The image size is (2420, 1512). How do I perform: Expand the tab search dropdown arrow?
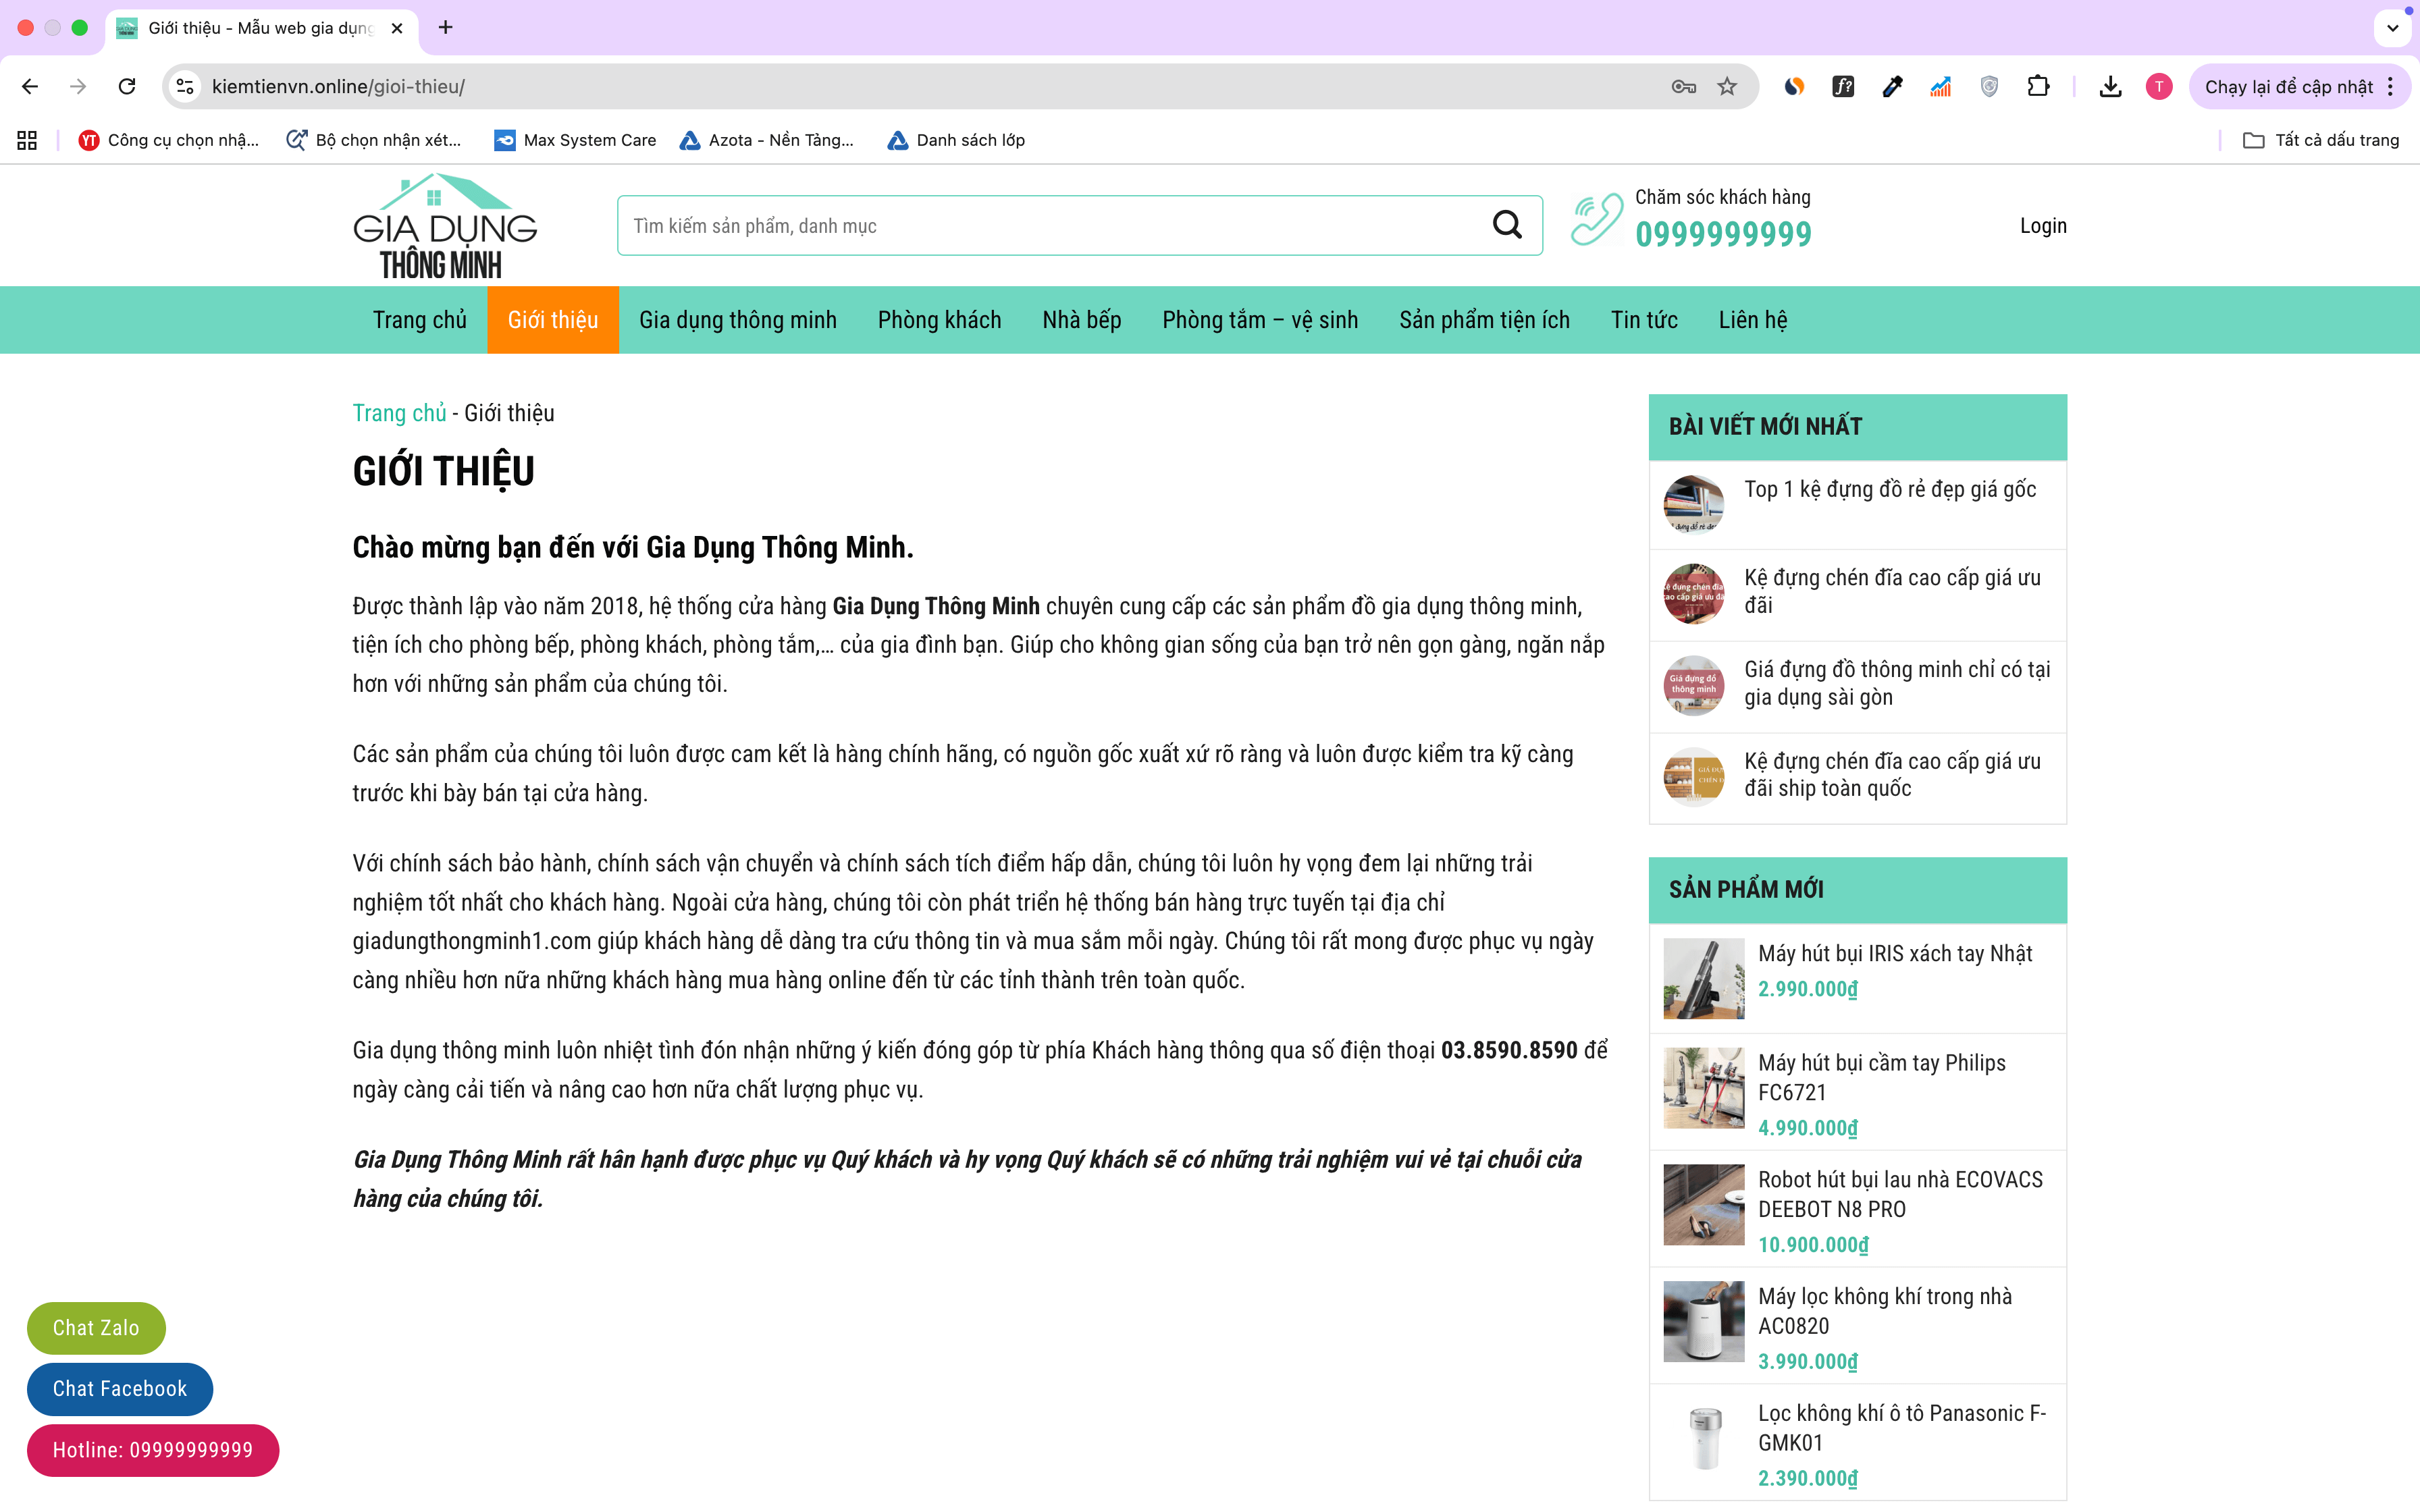pyautogui.click(x=2392, y=28)
